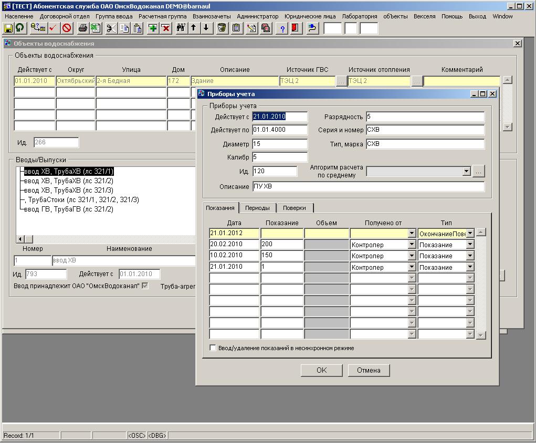Click the green refresh arrow toolbar icon
This screenshot has height=443, width=536.
coord(20,28)
